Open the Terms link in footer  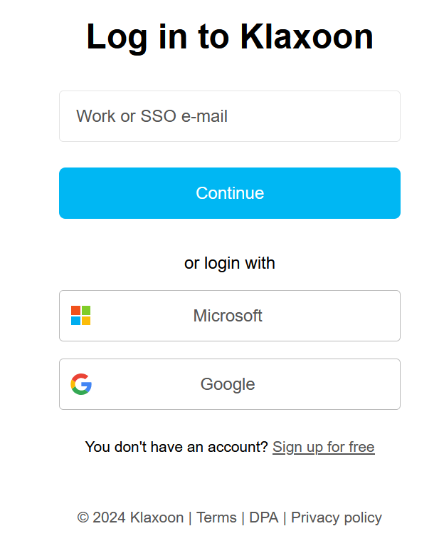click(x=216, y=517)
